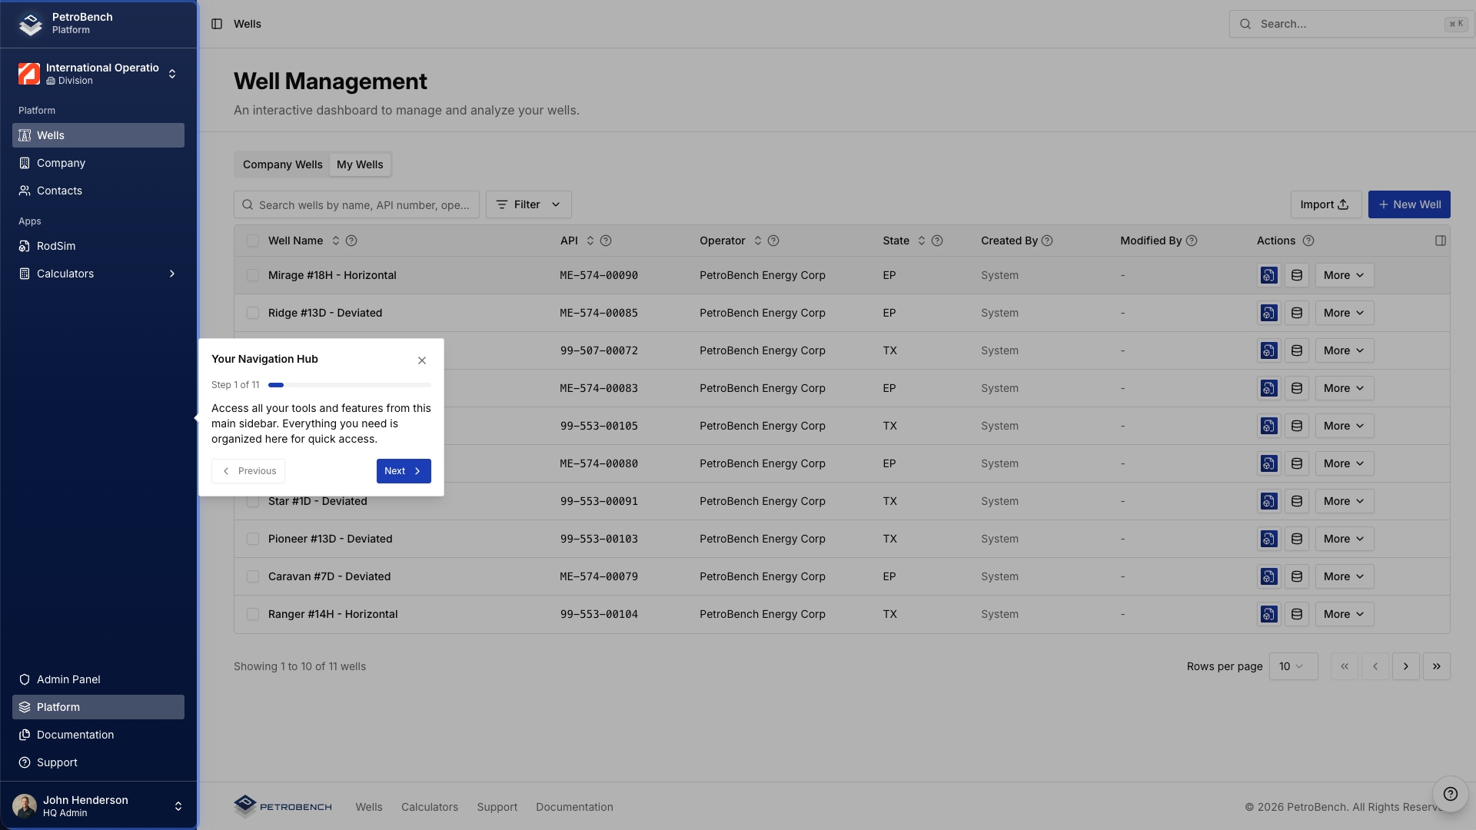Screen dimensions: 1476x830
Task: Open the More menu for Ranger #14H
Action: coord(1343,614)
